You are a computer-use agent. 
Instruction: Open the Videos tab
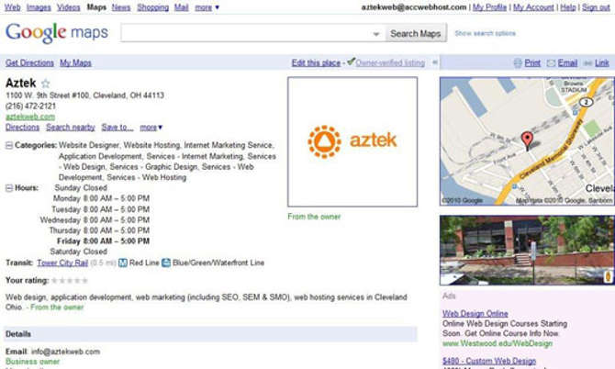click(x=68, y=7)
